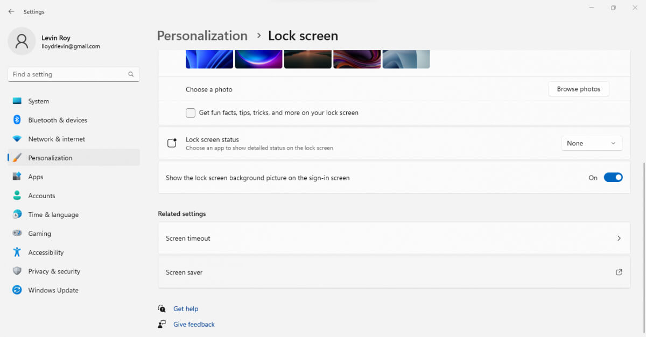
Task: Enable fun facts and tips checkbox
Action: (191, 113)
